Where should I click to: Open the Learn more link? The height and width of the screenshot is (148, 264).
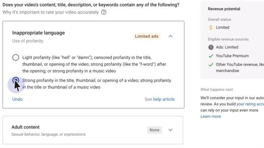210,116
